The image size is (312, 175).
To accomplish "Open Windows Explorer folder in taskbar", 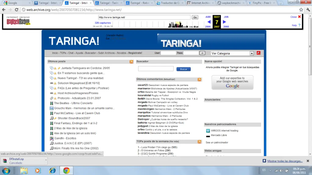I will coord(24,171).
